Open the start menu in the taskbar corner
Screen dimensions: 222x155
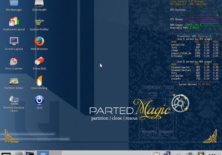6,153
